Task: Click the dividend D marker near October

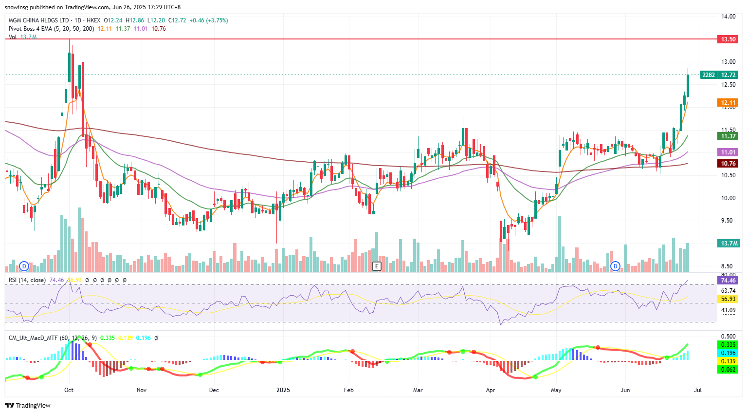Action: tap(24, 266)
